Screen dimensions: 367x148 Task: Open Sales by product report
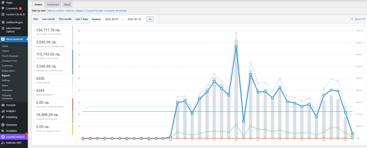click(x=56, y=11)
